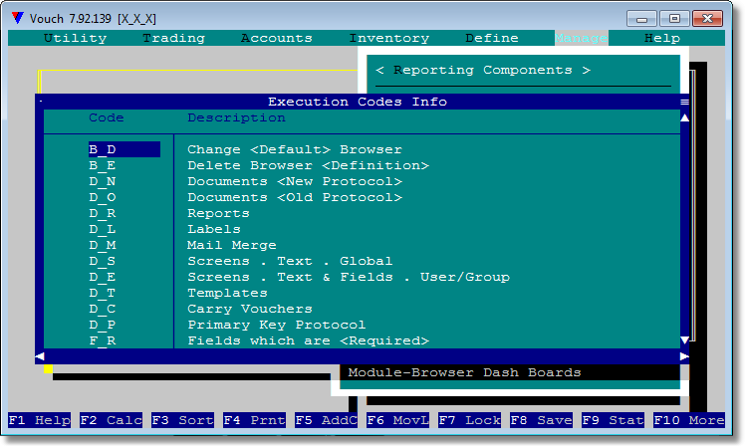The width and height of the screenshot is (745, 448).
Task: Click the F4 Prnt function key
Action: tap(255, 420)
